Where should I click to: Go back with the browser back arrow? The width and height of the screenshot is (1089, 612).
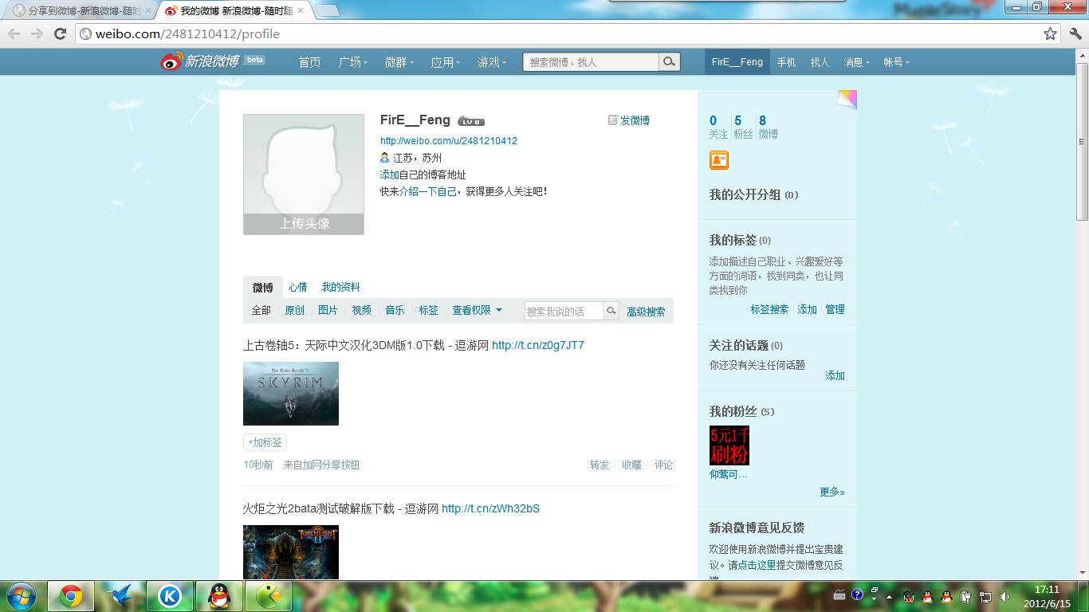(x=14, y=33)
